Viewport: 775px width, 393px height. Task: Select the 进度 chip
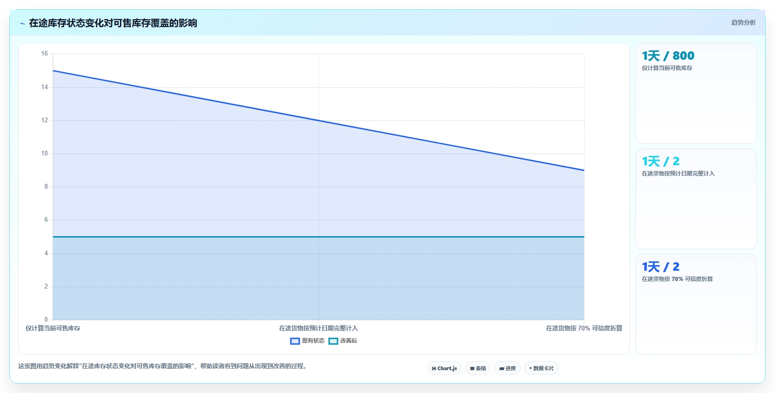[507, 368]
